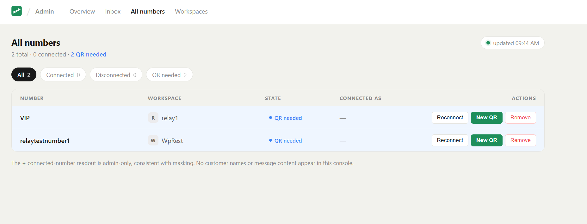Click the connected-as dash in relaytestnumber1 row
This screenshot has width=587, height=224.
coord(343,141)
